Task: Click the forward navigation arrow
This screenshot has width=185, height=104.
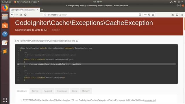Action: (x=17, y=15)
